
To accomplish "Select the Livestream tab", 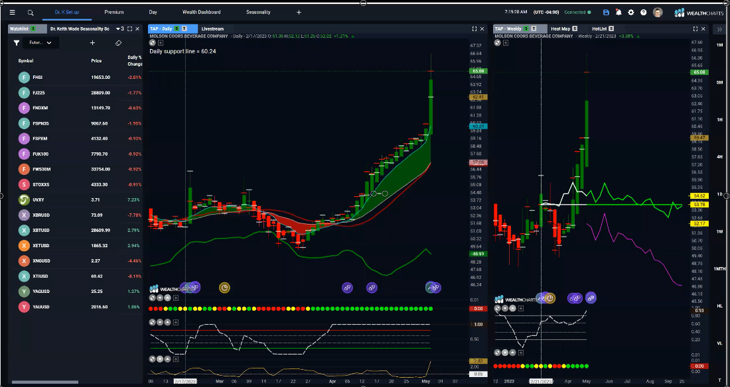I will [212, 29].
